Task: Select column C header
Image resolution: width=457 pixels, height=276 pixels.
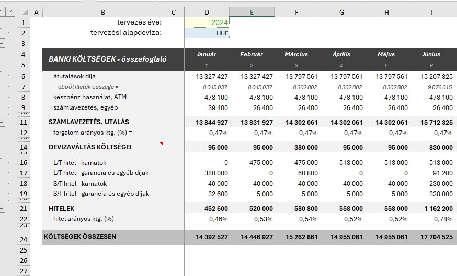Action: [x=174, y=12]
